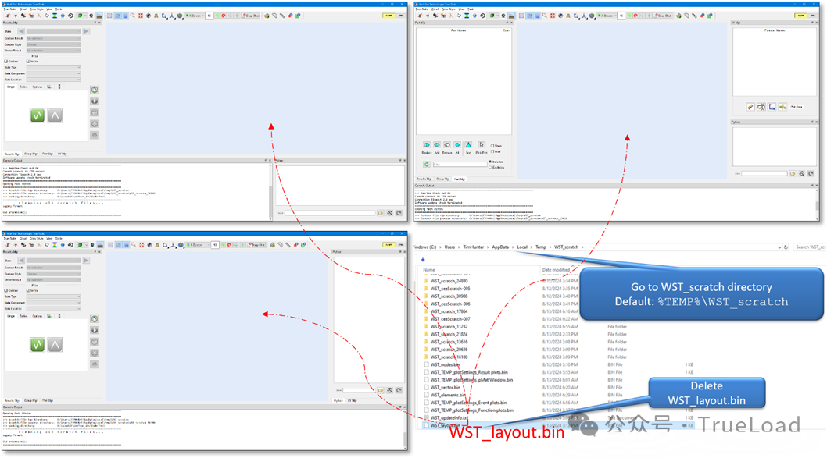Open the XY Mgr tab in the top-left window

pyautogui.click(x=63, y=154)
